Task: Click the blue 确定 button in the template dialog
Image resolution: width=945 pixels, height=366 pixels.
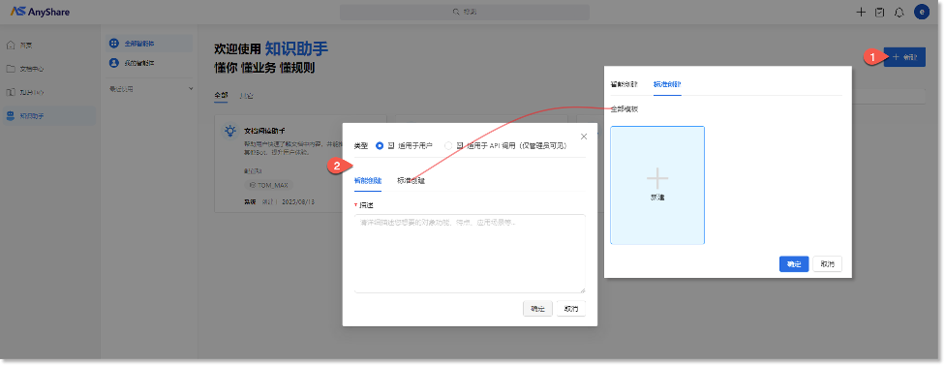Action: (794, 264)
